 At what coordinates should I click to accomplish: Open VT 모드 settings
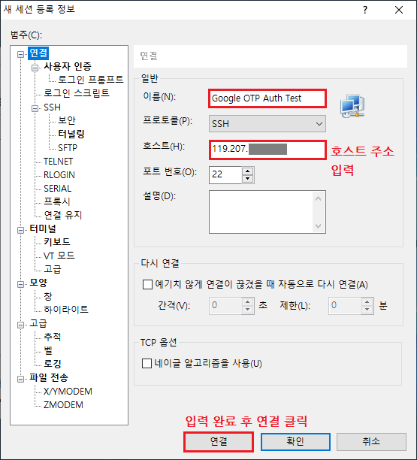click(x=59, y=256)
